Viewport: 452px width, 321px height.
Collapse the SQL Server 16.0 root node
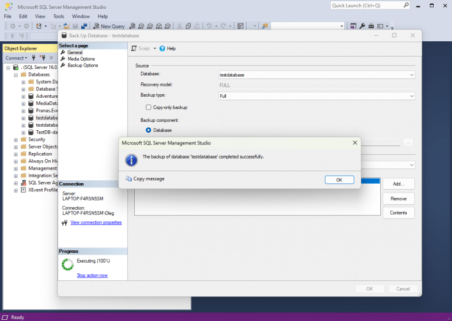click(x=8, y=68)
